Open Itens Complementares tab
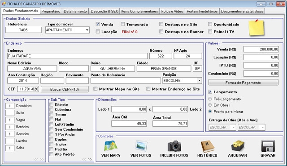 coord(139,11)
